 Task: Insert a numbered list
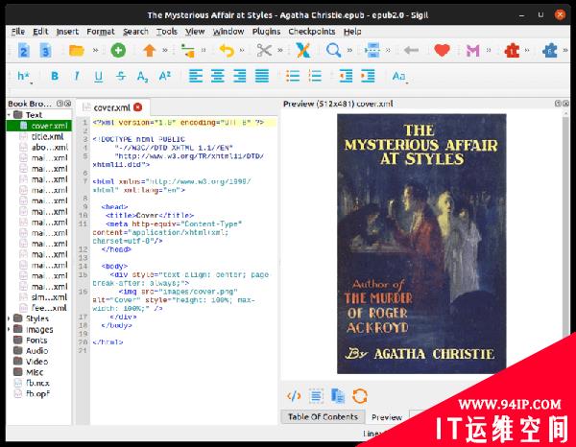[x=315, y=76]
